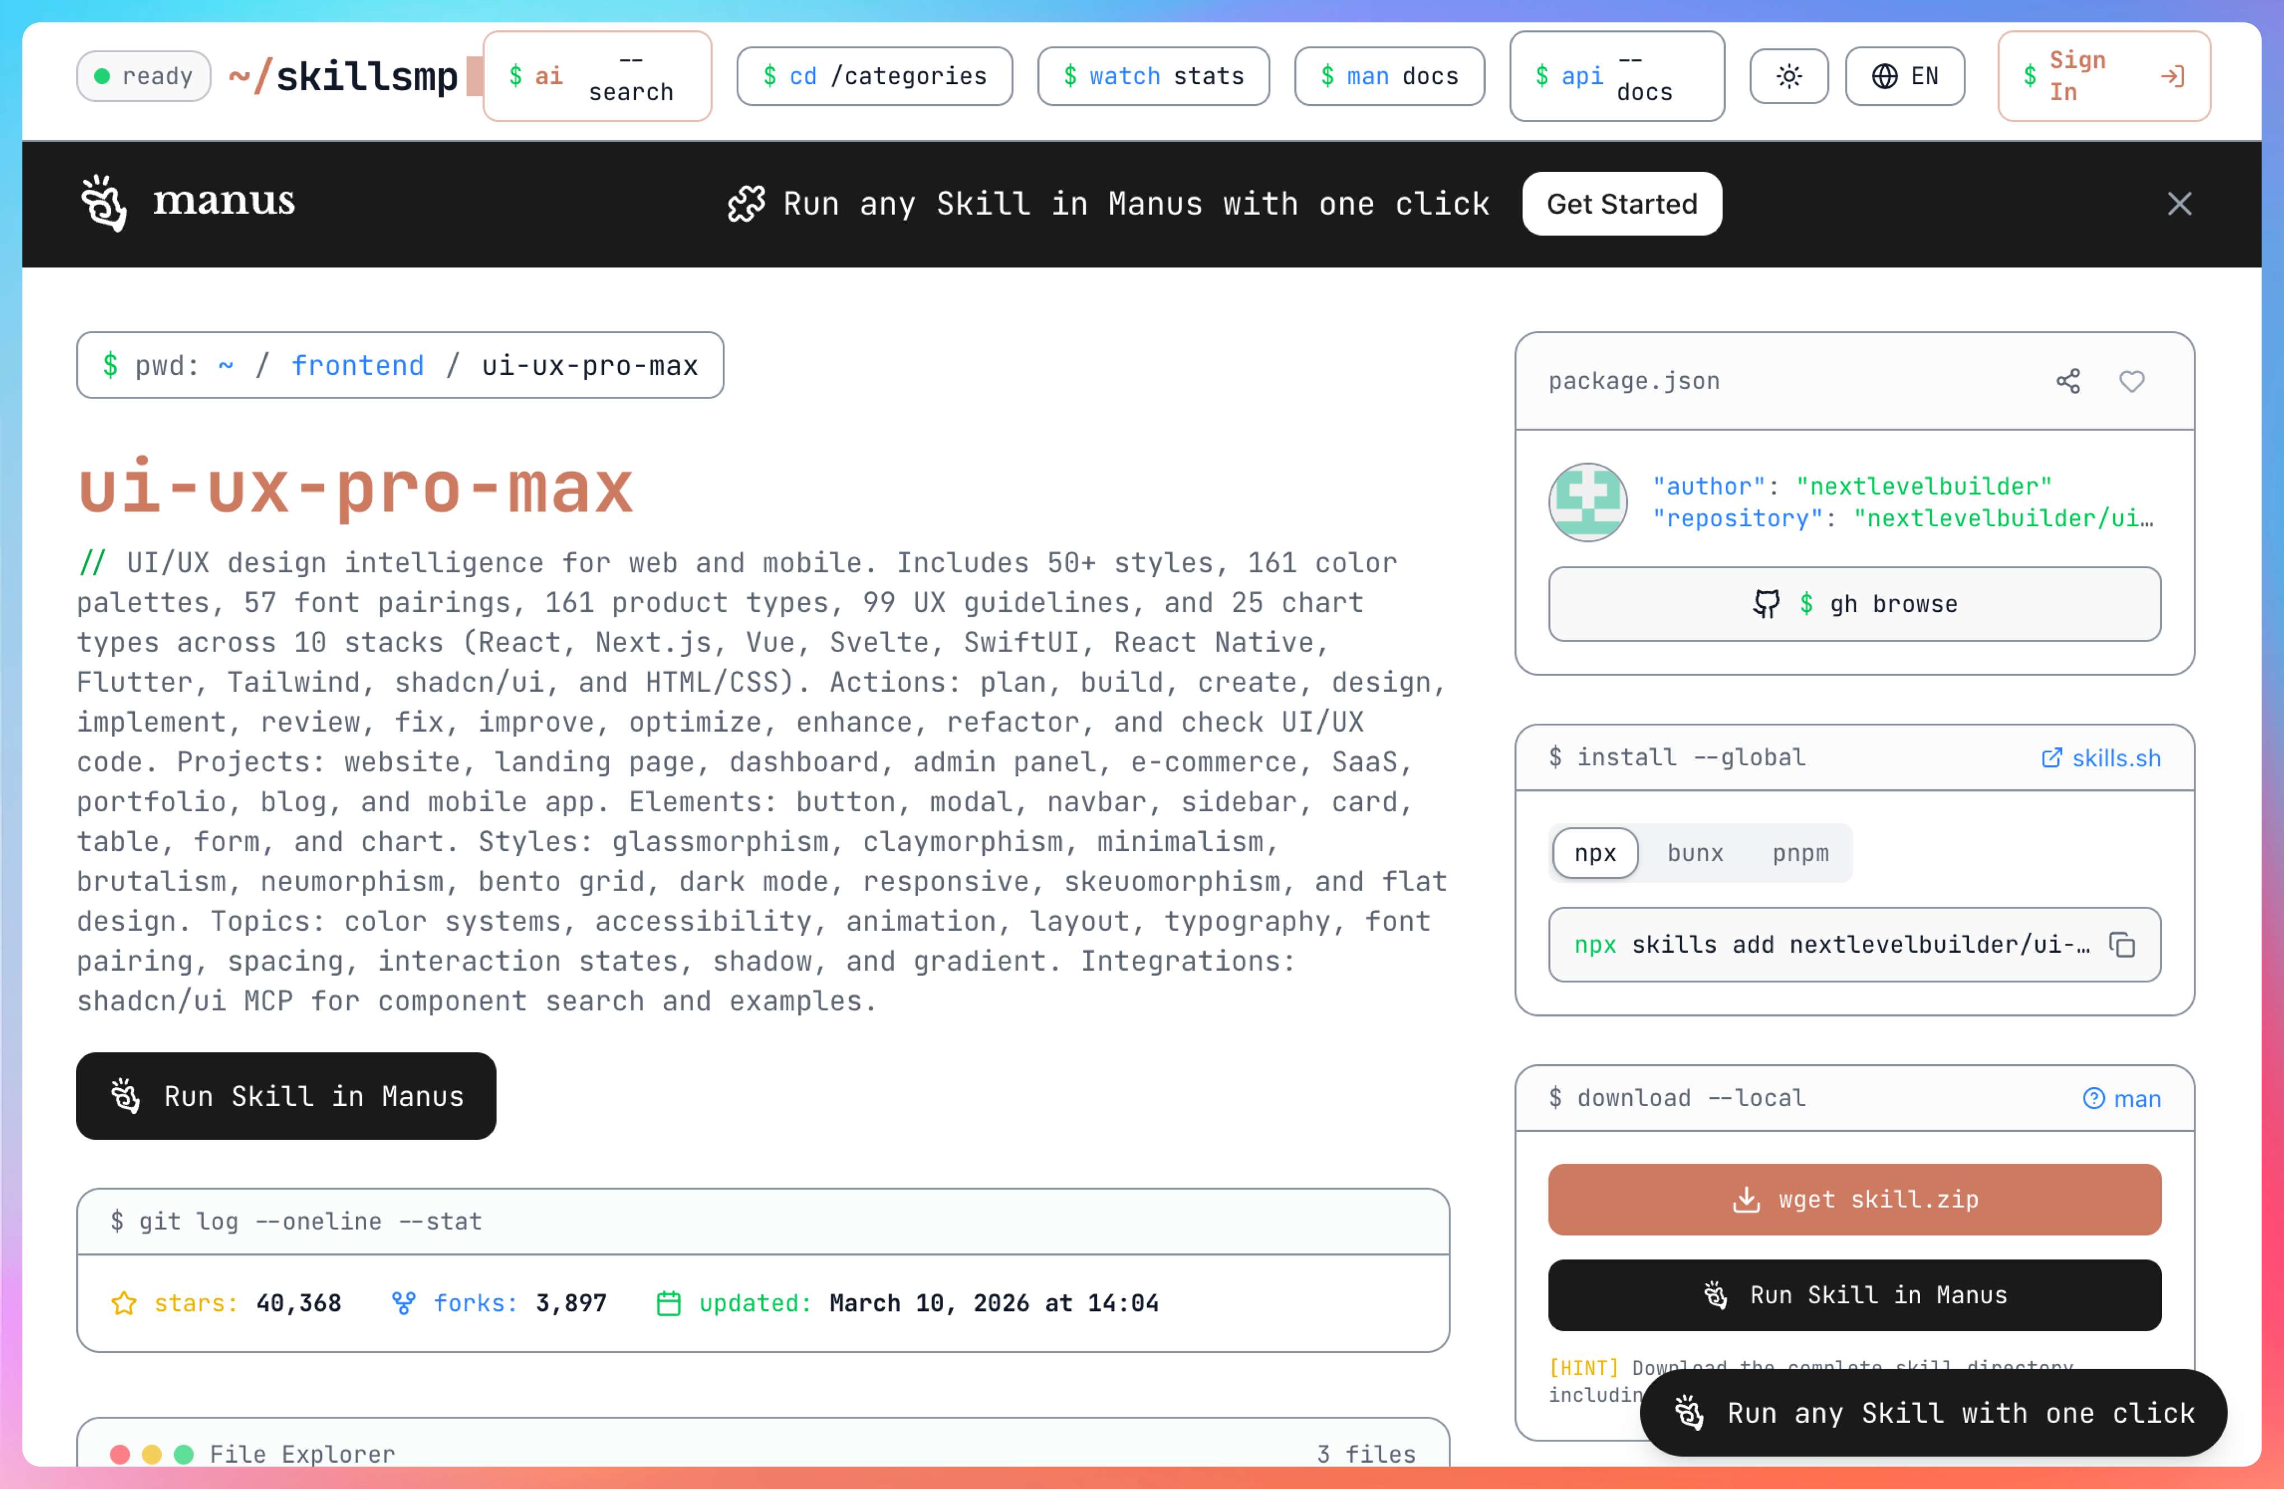This screenshot has height=1489, width=2284.
Task: Click the Sign In button
Action: 2103,76
